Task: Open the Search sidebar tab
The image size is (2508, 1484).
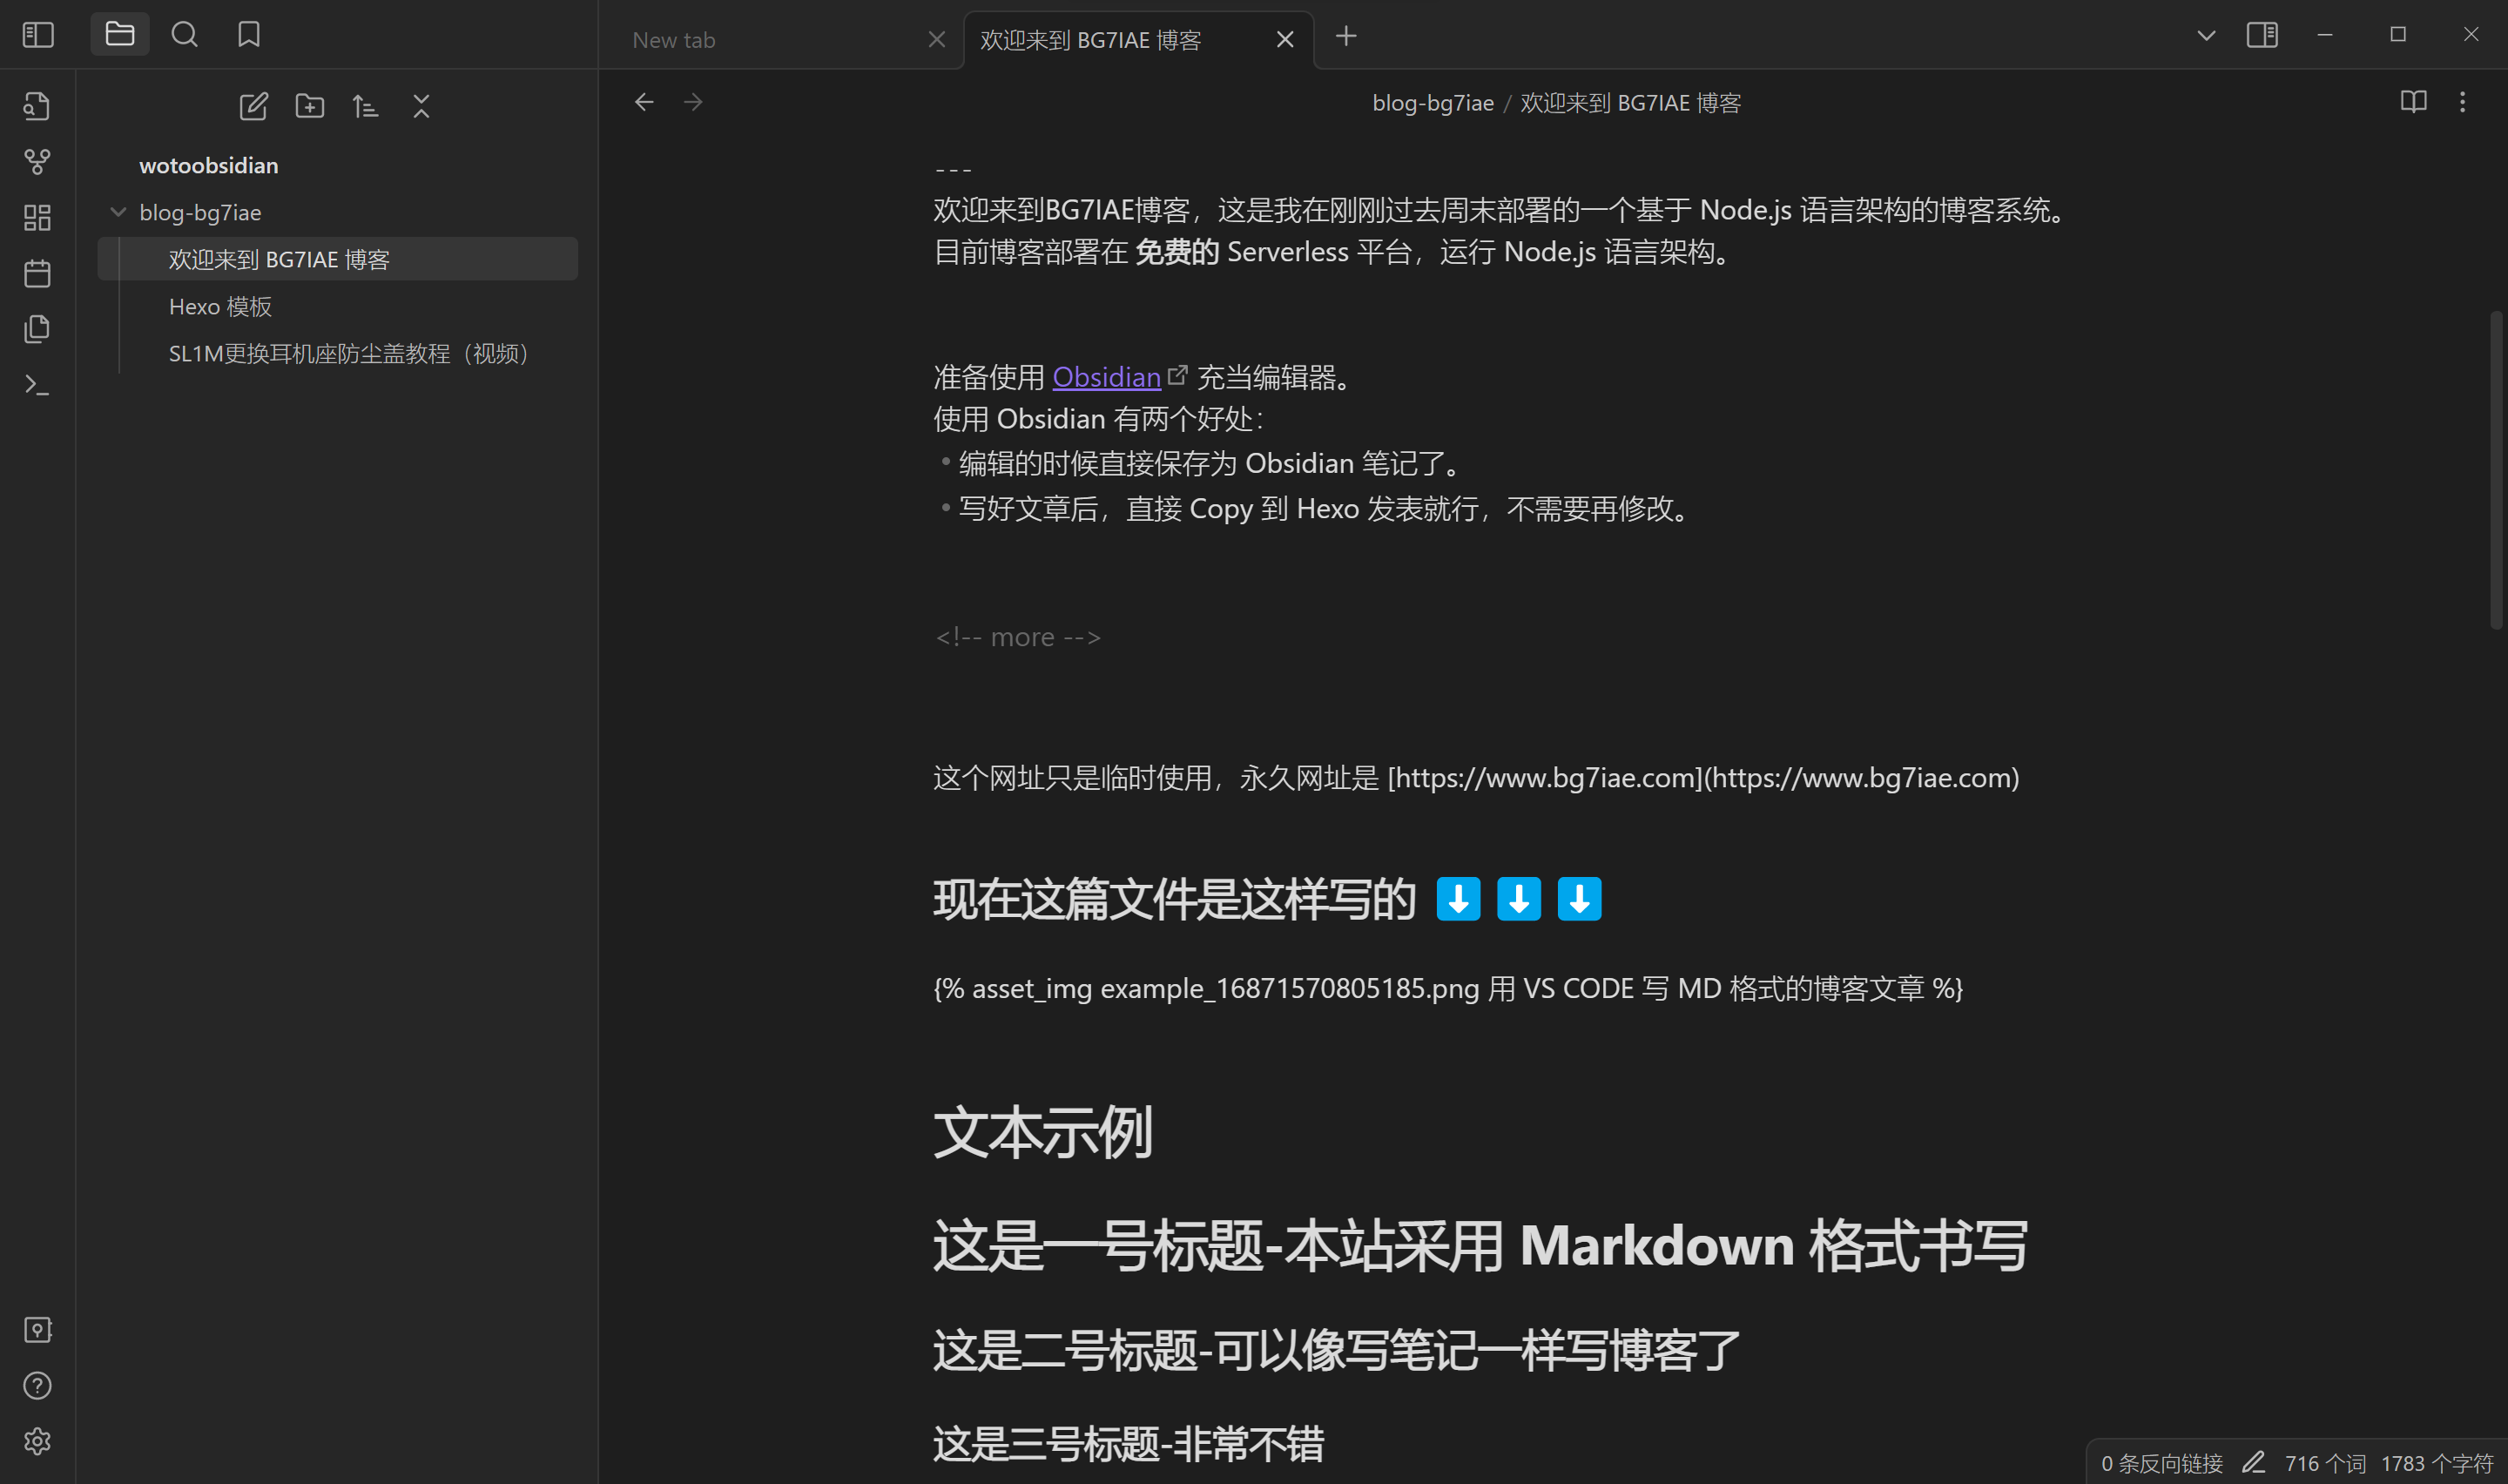Action: click(x=184, y=35)
